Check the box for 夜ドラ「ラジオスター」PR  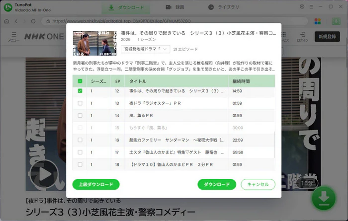80,103
